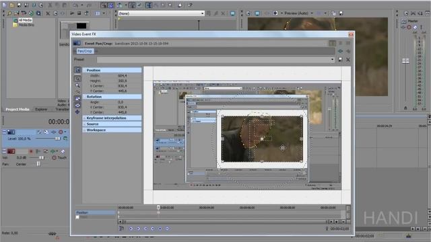
Task: Click the Undo arrow icon in main toolbar
Action: tap(75, 5)
